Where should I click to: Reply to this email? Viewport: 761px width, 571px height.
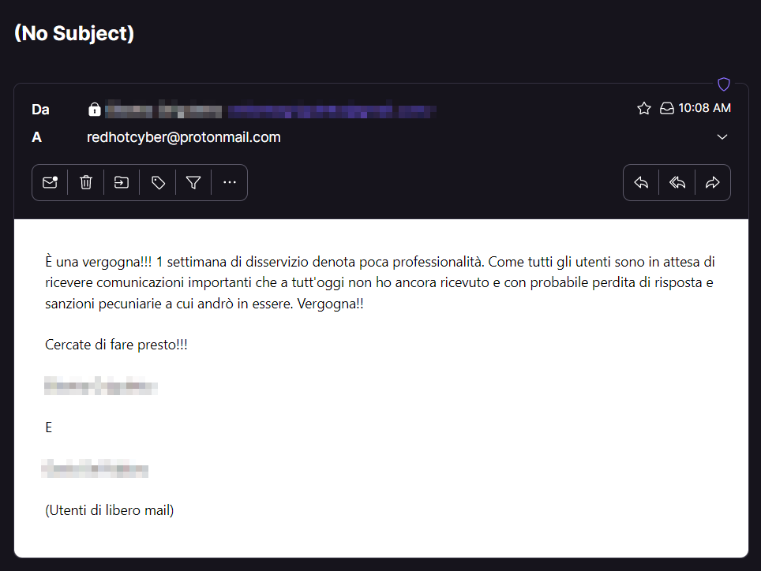click(x=641, y=183)
